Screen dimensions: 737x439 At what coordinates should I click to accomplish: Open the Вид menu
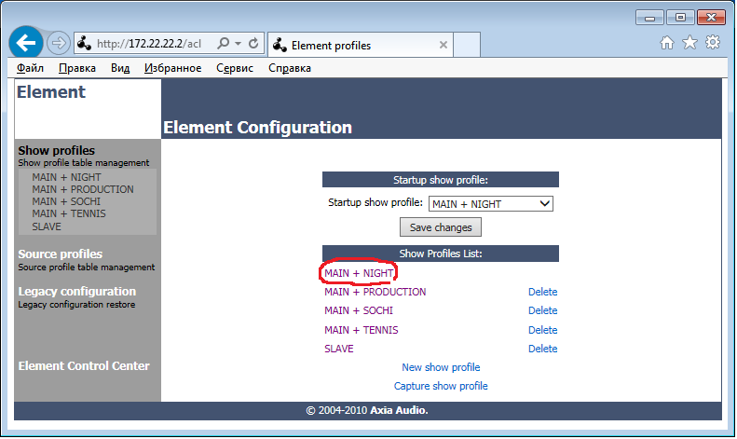pyautogui.click(x=120, y=68)
